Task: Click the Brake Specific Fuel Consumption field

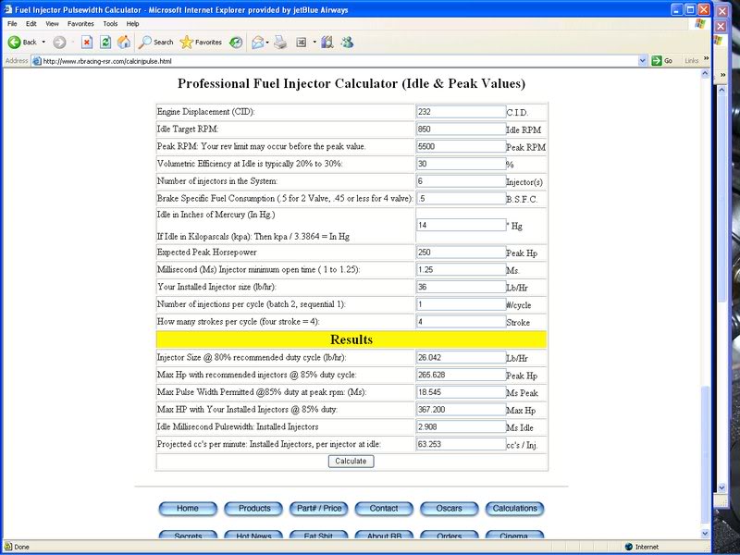Action: pos(461,198)
